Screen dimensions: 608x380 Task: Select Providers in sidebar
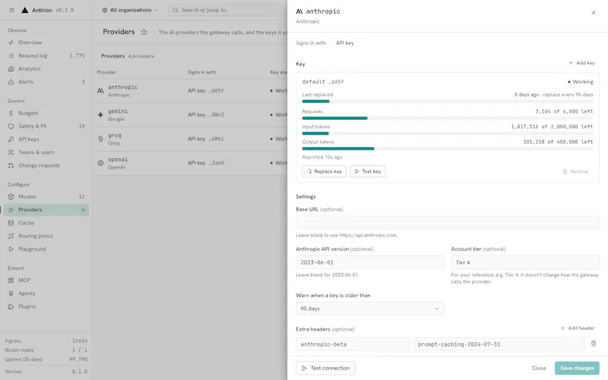[x=46, y=210]
